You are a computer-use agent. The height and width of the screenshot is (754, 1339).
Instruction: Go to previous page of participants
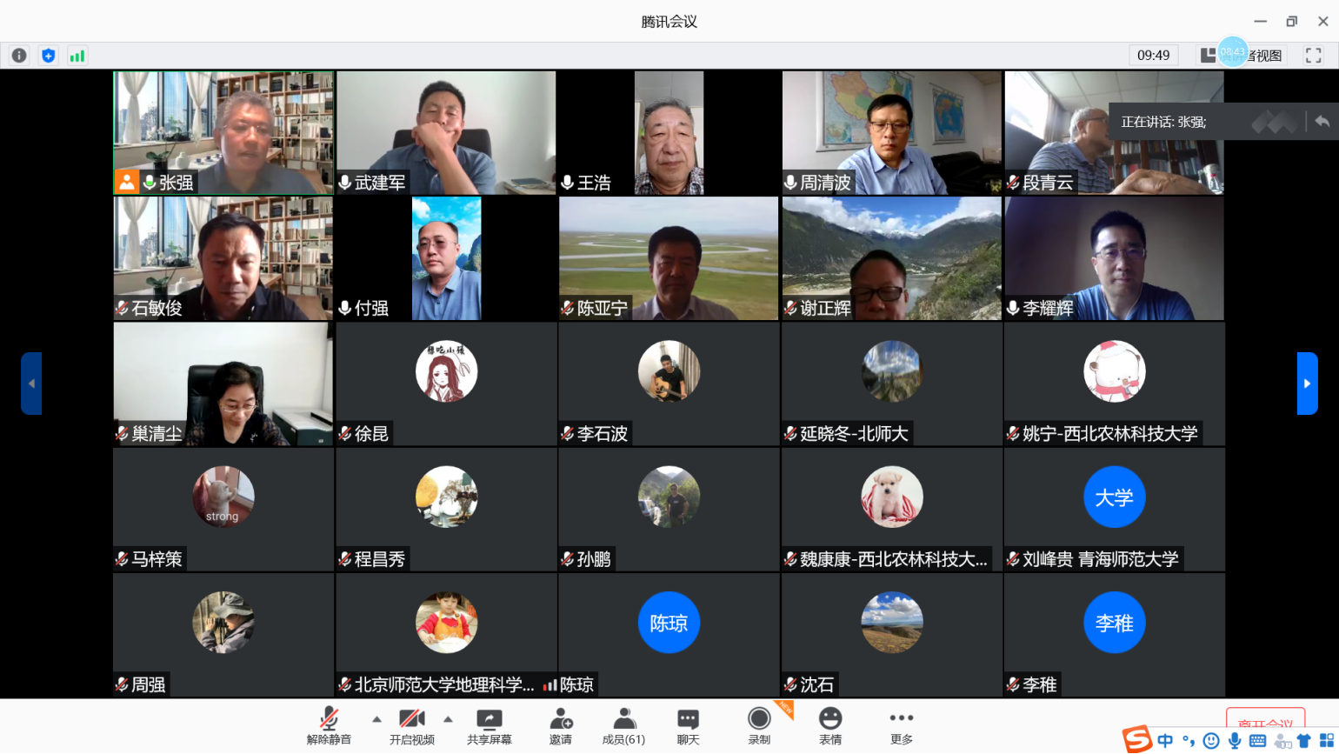(x=31, y=384)
